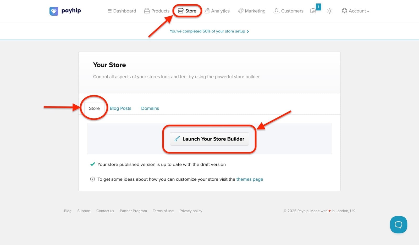Viewport: 419px width, 245px height.
Task: Expand the store setup progress chevron
Action: pyautogui.click(x=248, y=31)
